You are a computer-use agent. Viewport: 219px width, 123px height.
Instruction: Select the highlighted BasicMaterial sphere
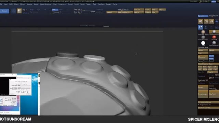point(214,32)
